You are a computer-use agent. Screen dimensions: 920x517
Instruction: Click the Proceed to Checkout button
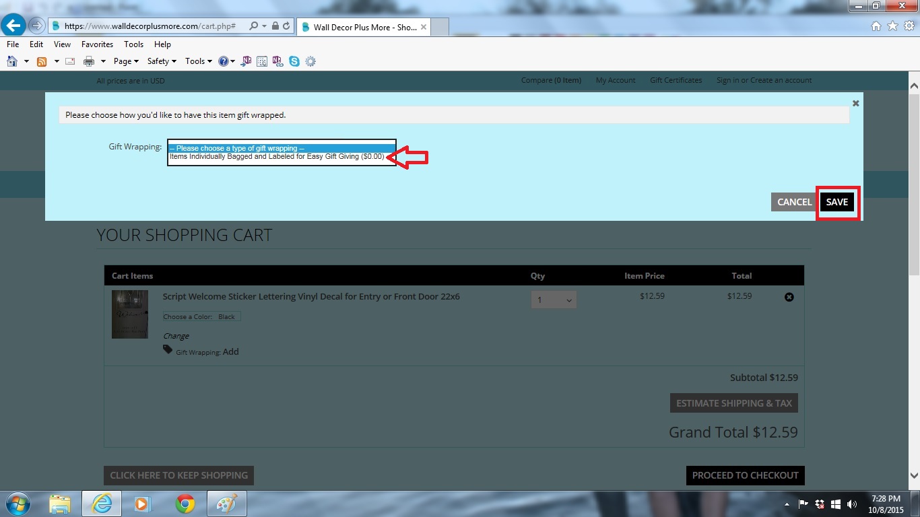pyautogui.click(x=745, y=475)
